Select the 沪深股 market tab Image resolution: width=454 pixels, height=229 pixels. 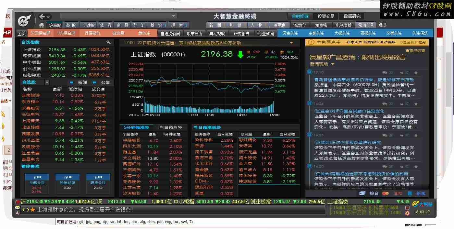[55, 25]
